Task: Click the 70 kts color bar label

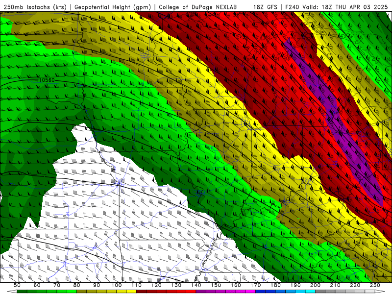Action: click(57, 285)
